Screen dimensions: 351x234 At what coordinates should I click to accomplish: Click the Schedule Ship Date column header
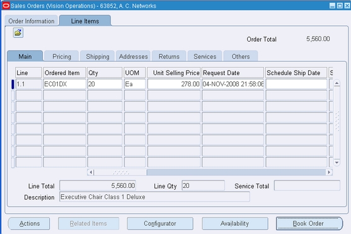click(296, 73)
